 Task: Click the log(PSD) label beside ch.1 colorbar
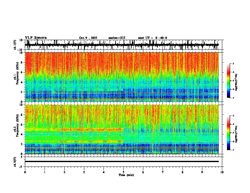(x=236, y=82)
